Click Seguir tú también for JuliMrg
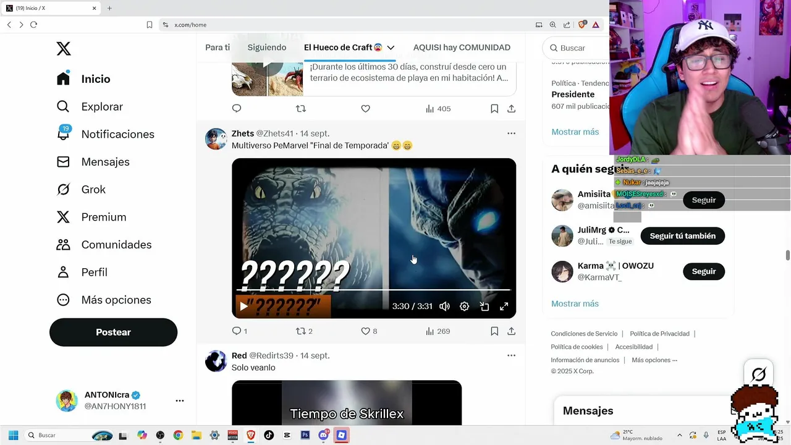Viewport: 791px width, 445px height. pyautogui.click(x=683, y=236)
